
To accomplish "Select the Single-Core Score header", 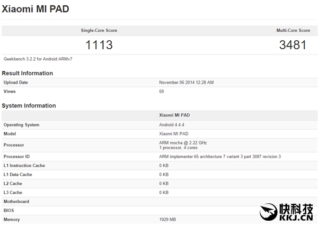I will pos(99,30).
